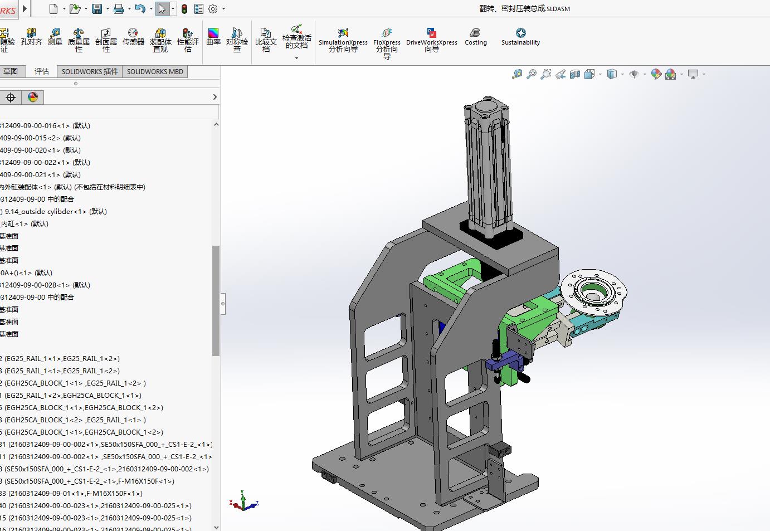Toggle 曲率 curvature display

(x=213, y=37)
